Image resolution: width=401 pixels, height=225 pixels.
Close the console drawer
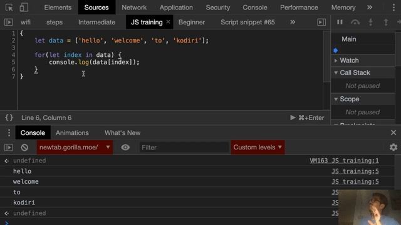[393, 132]
